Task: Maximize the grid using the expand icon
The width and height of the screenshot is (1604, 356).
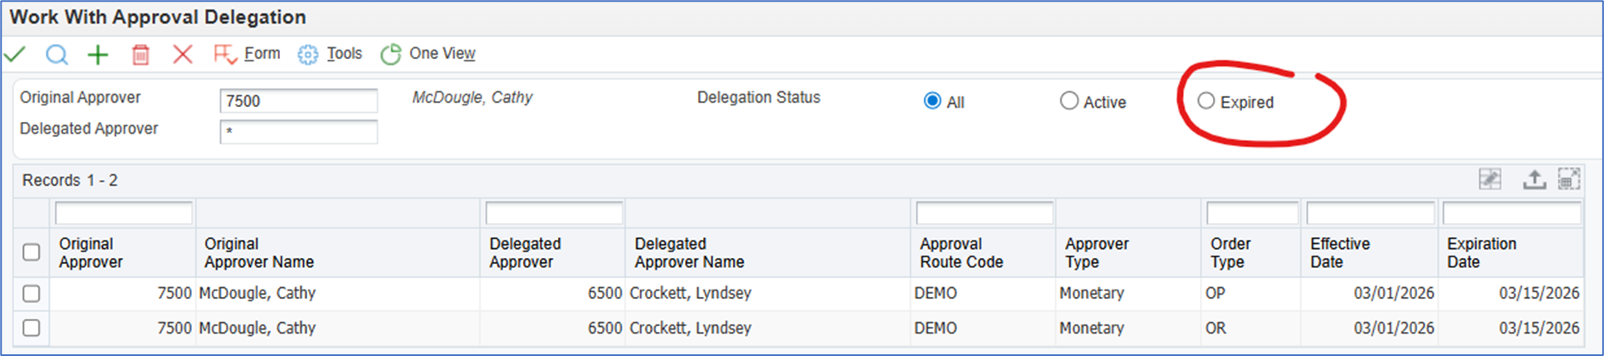Action: point(1568,179)
